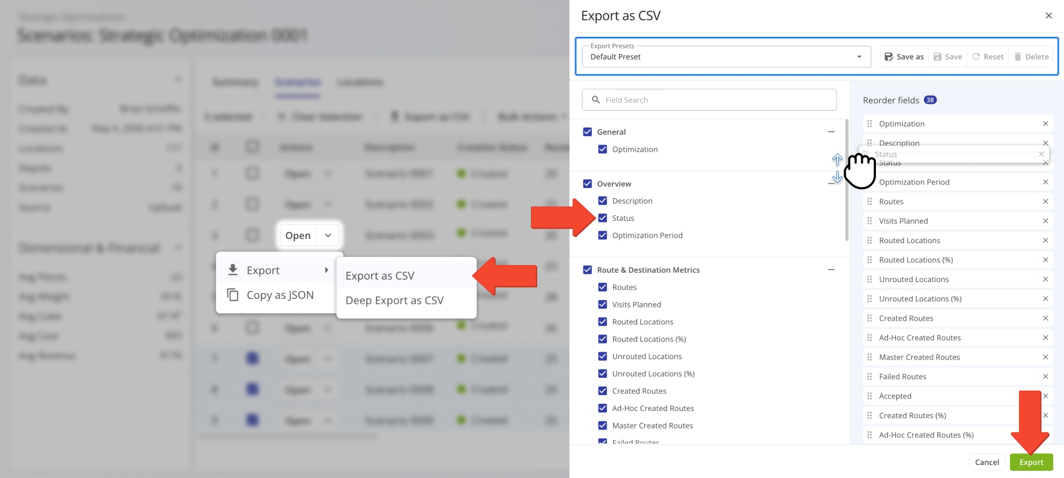1064x478 pixels.
Task: Click drag handle next to Created Routes
Action: (x=870, y=318)
